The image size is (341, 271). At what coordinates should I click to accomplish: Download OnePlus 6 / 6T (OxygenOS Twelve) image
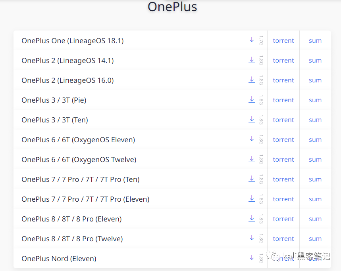tap(252, 159)
